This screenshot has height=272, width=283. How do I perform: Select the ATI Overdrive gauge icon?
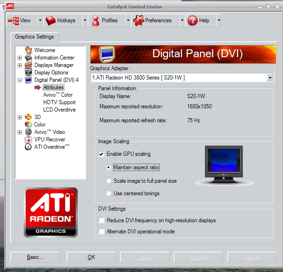point(28,147)
